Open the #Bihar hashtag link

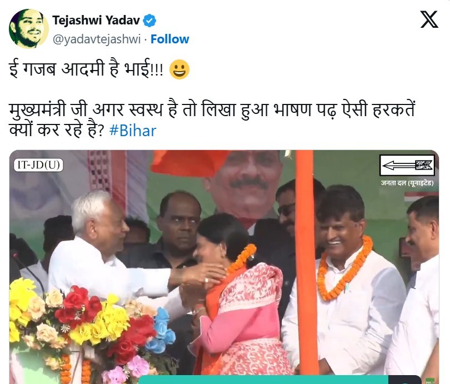point(133,131)
